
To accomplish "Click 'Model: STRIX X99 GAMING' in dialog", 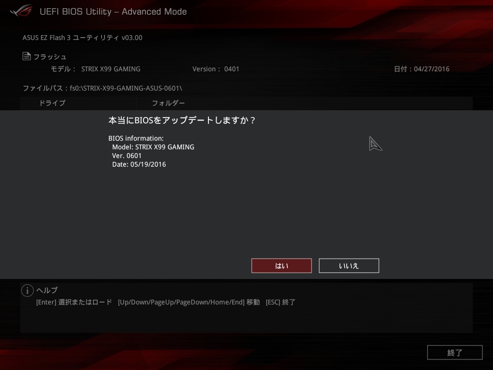I will point(153,147).
